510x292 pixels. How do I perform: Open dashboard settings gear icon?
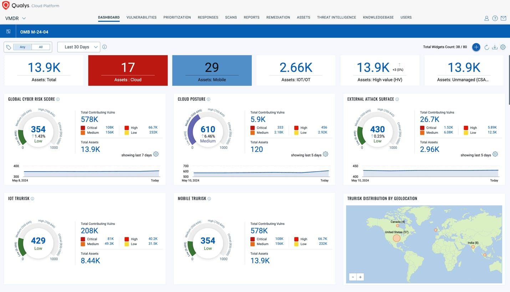503,47
